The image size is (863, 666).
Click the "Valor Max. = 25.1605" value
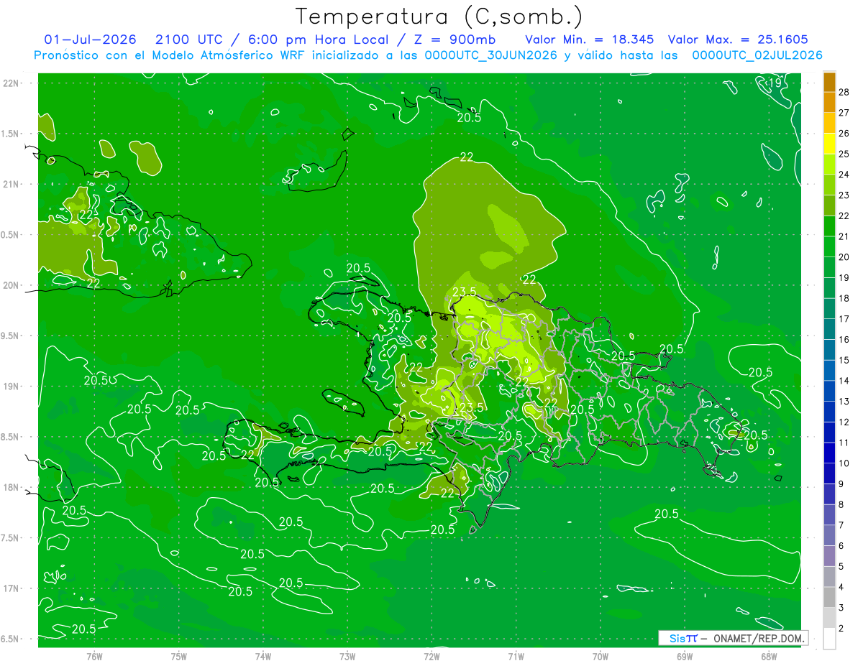coord(739,40)
